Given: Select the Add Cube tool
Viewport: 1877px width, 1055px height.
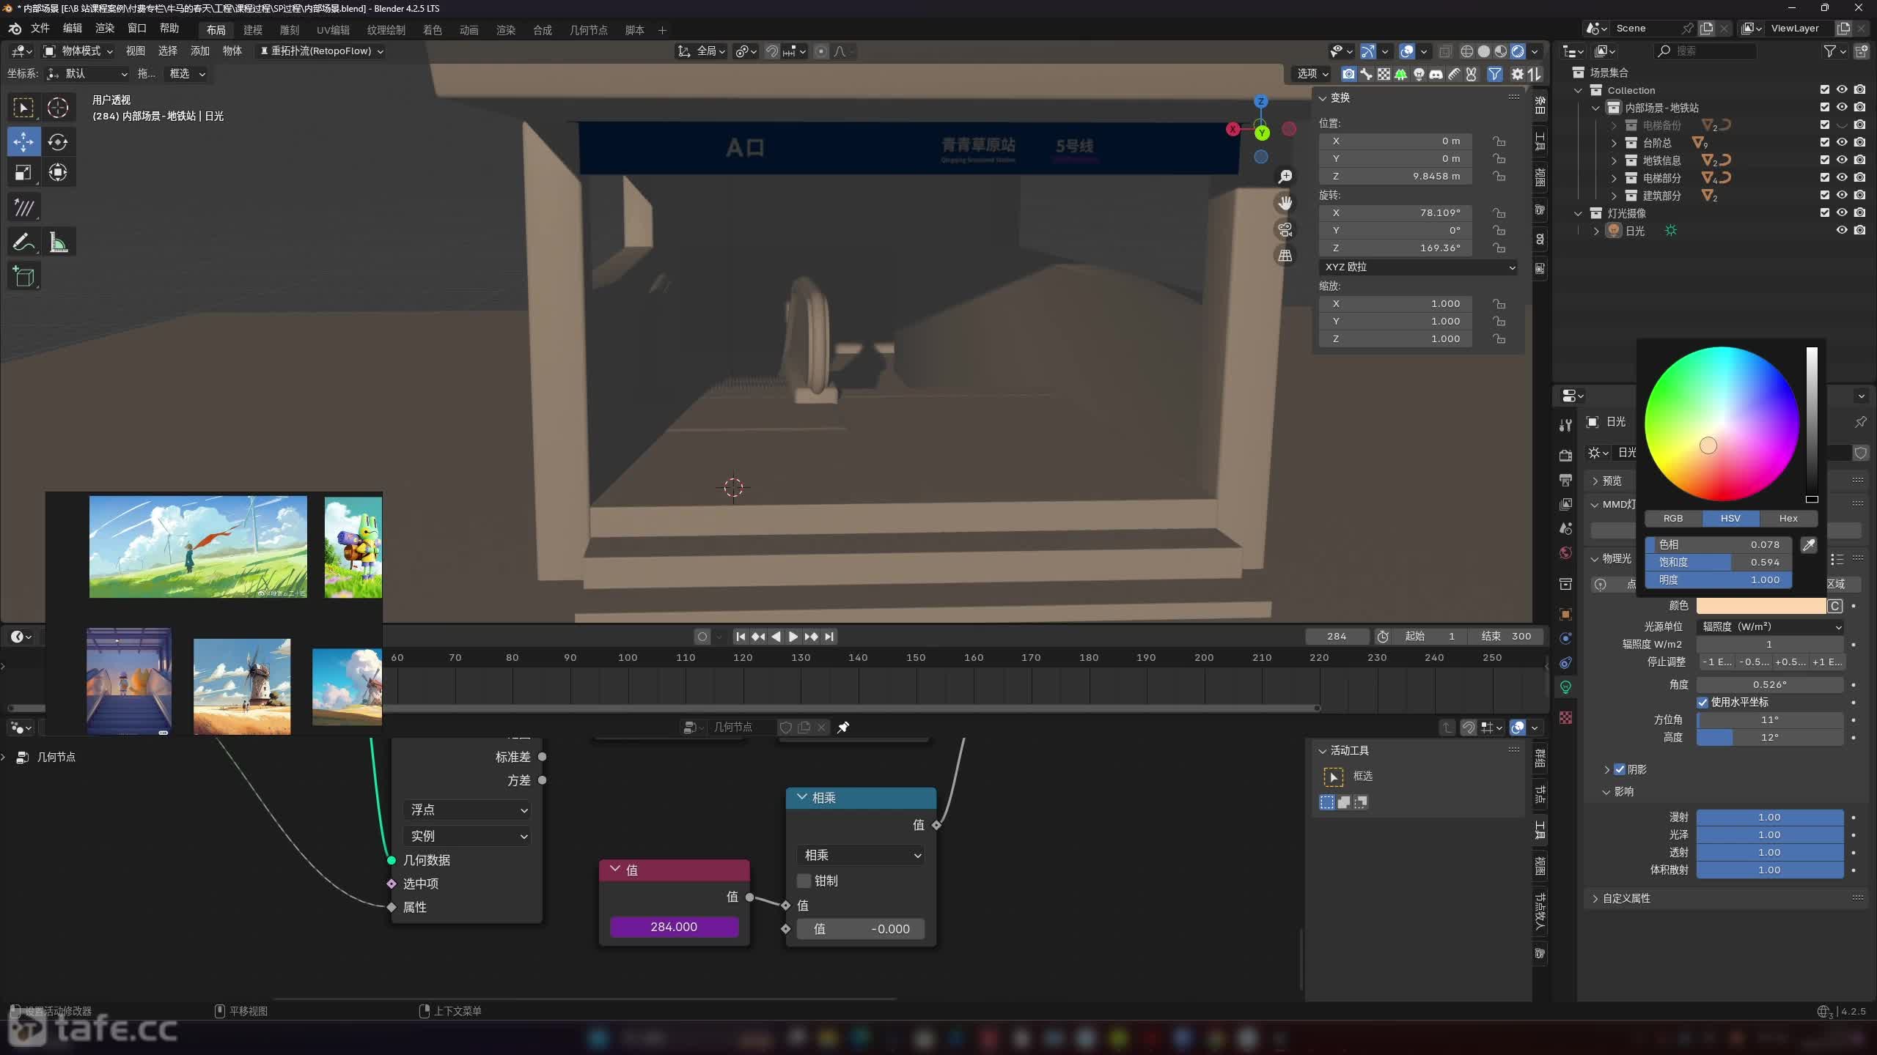Looking at the screenshot, I should tap(23, 276).
